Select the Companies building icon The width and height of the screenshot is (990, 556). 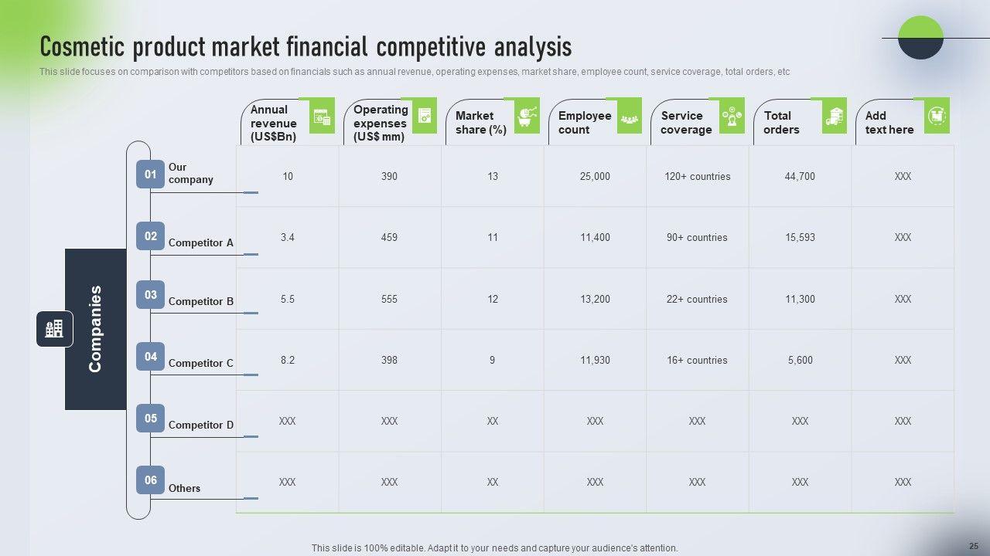coord(54,329)
